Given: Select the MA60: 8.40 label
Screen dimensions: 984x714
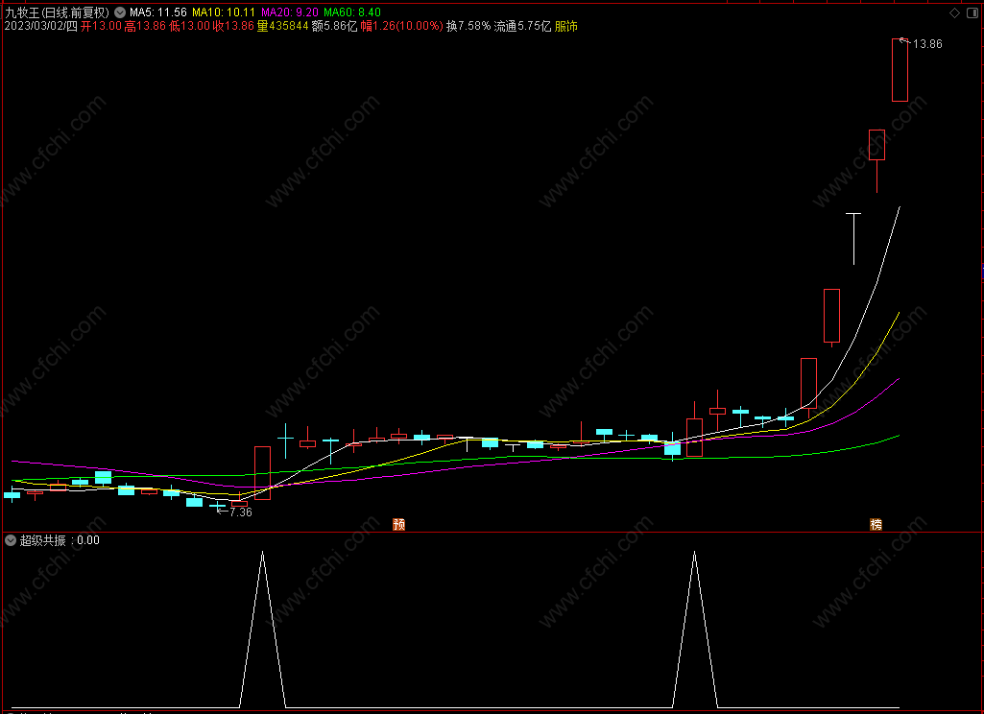Looking at the screenshot, I should pos(352,12).
